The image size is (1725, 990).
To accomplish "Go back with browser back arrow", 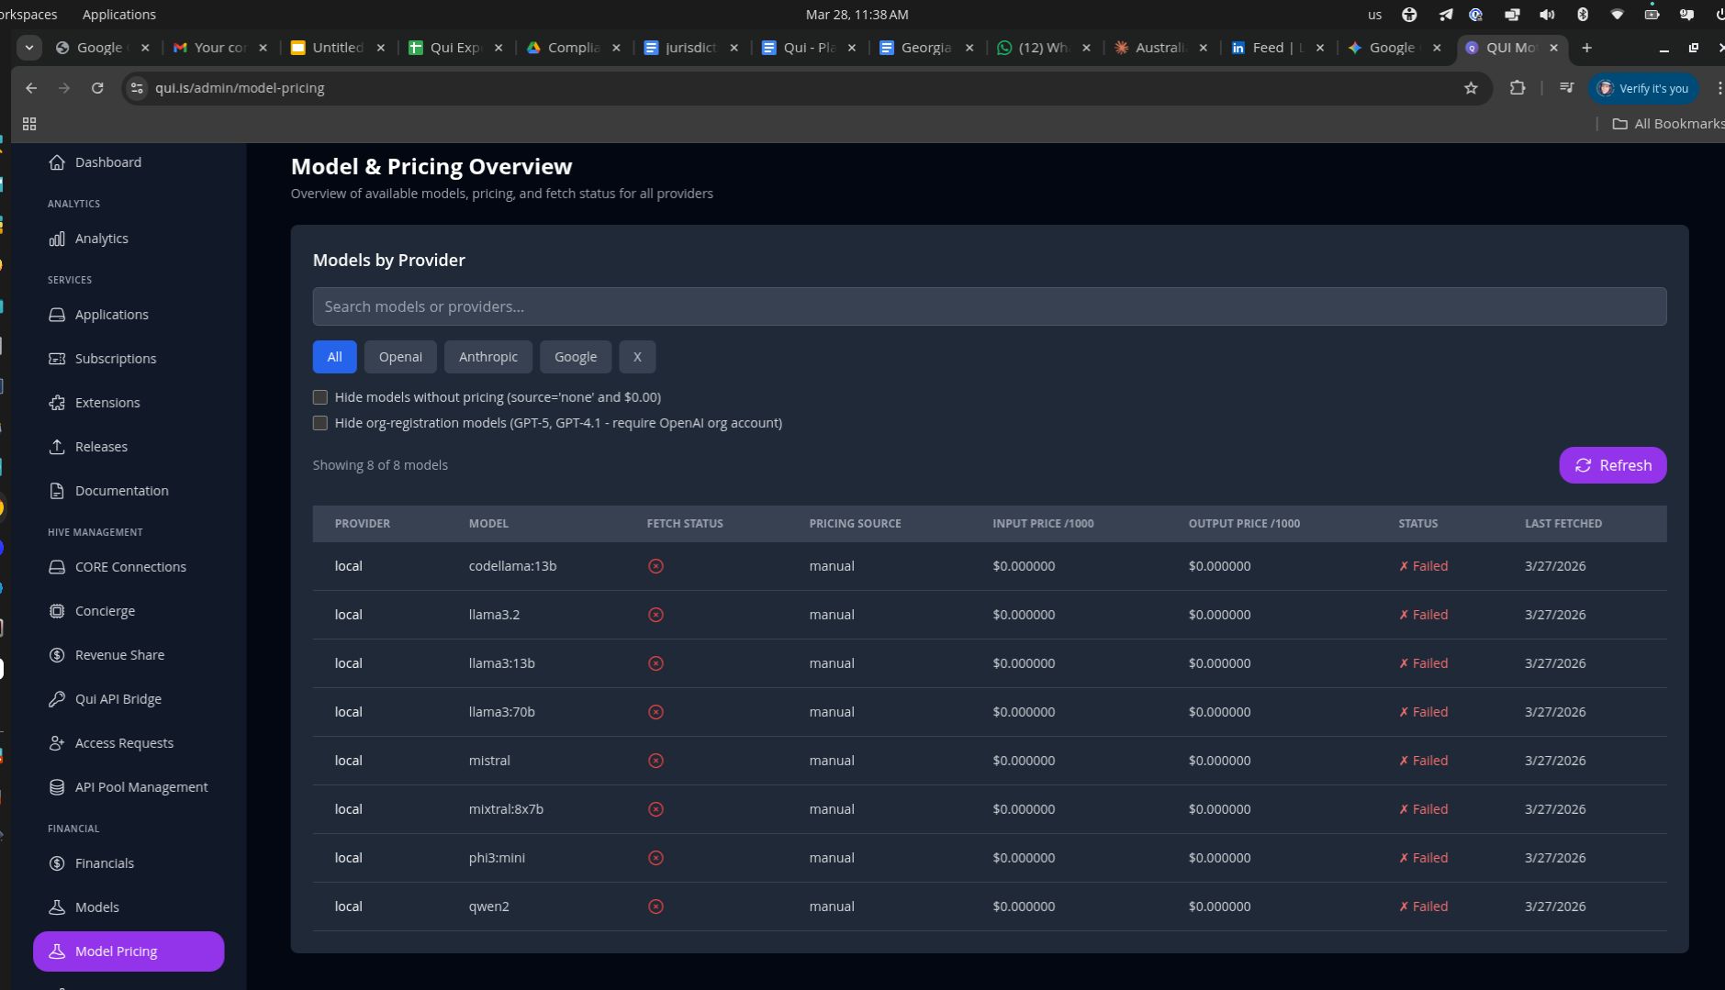I will 31,88.
